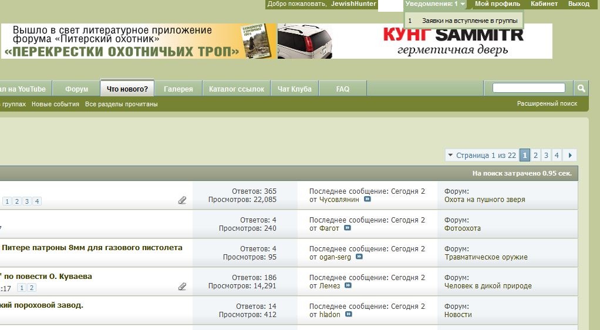Go to last post by Чусовлянин icon

[x=368, y=200]
